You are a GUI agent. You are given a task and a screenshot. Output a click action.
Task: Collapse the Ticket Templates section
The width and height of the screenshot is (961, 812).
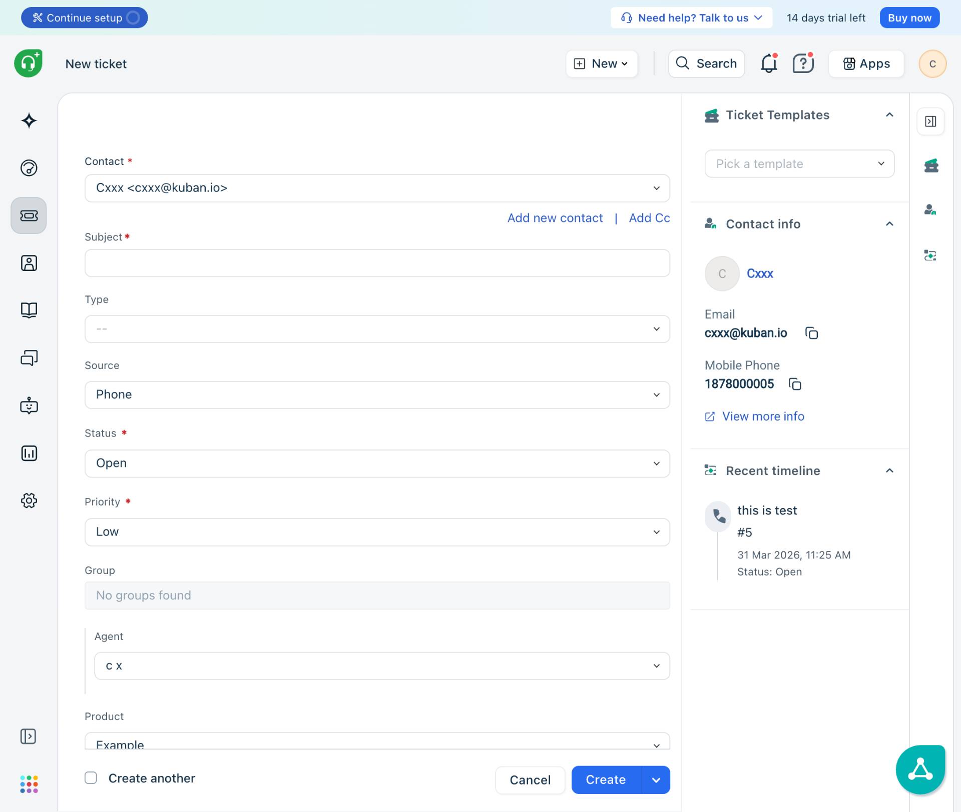(x=889, y=115)
